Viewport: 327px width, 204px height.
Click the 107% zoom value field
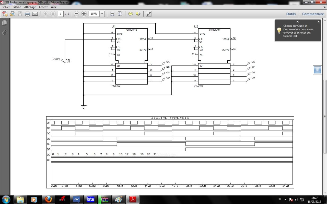tap(94, 14)
